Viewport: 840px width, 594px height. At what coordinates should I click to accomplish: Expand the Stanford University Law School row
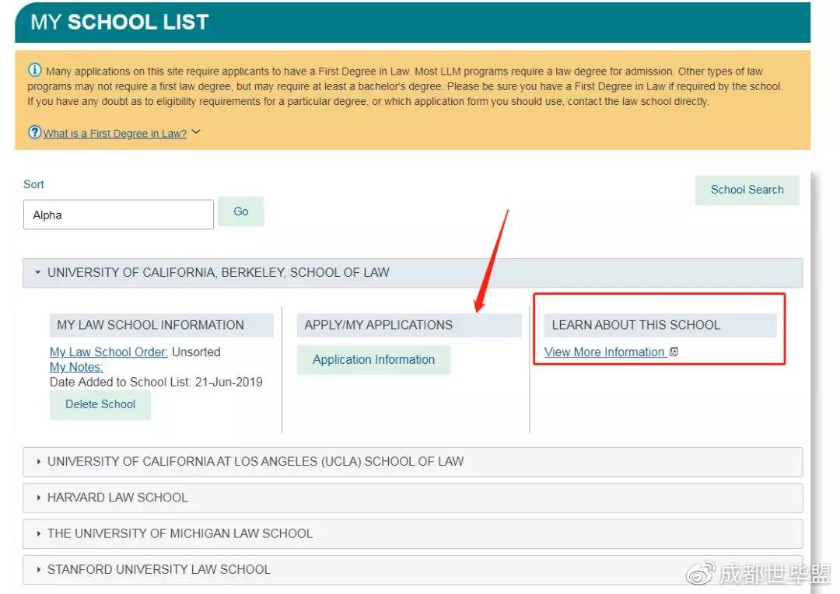(x=412, y=569)
